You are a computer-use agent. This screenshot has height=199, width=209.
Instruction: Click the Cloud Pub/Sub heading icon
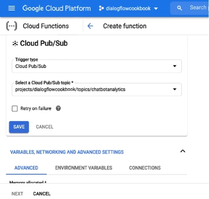coord(15,43)
